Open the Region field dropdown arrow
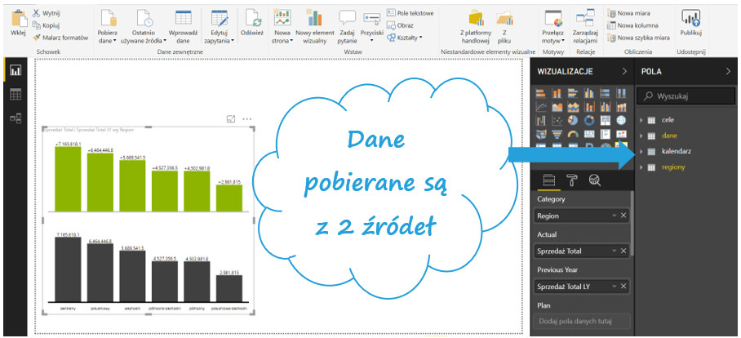Image resolution: width=741 pixels, height=338 pixels. pyautogui.click(x=614, y=216)
